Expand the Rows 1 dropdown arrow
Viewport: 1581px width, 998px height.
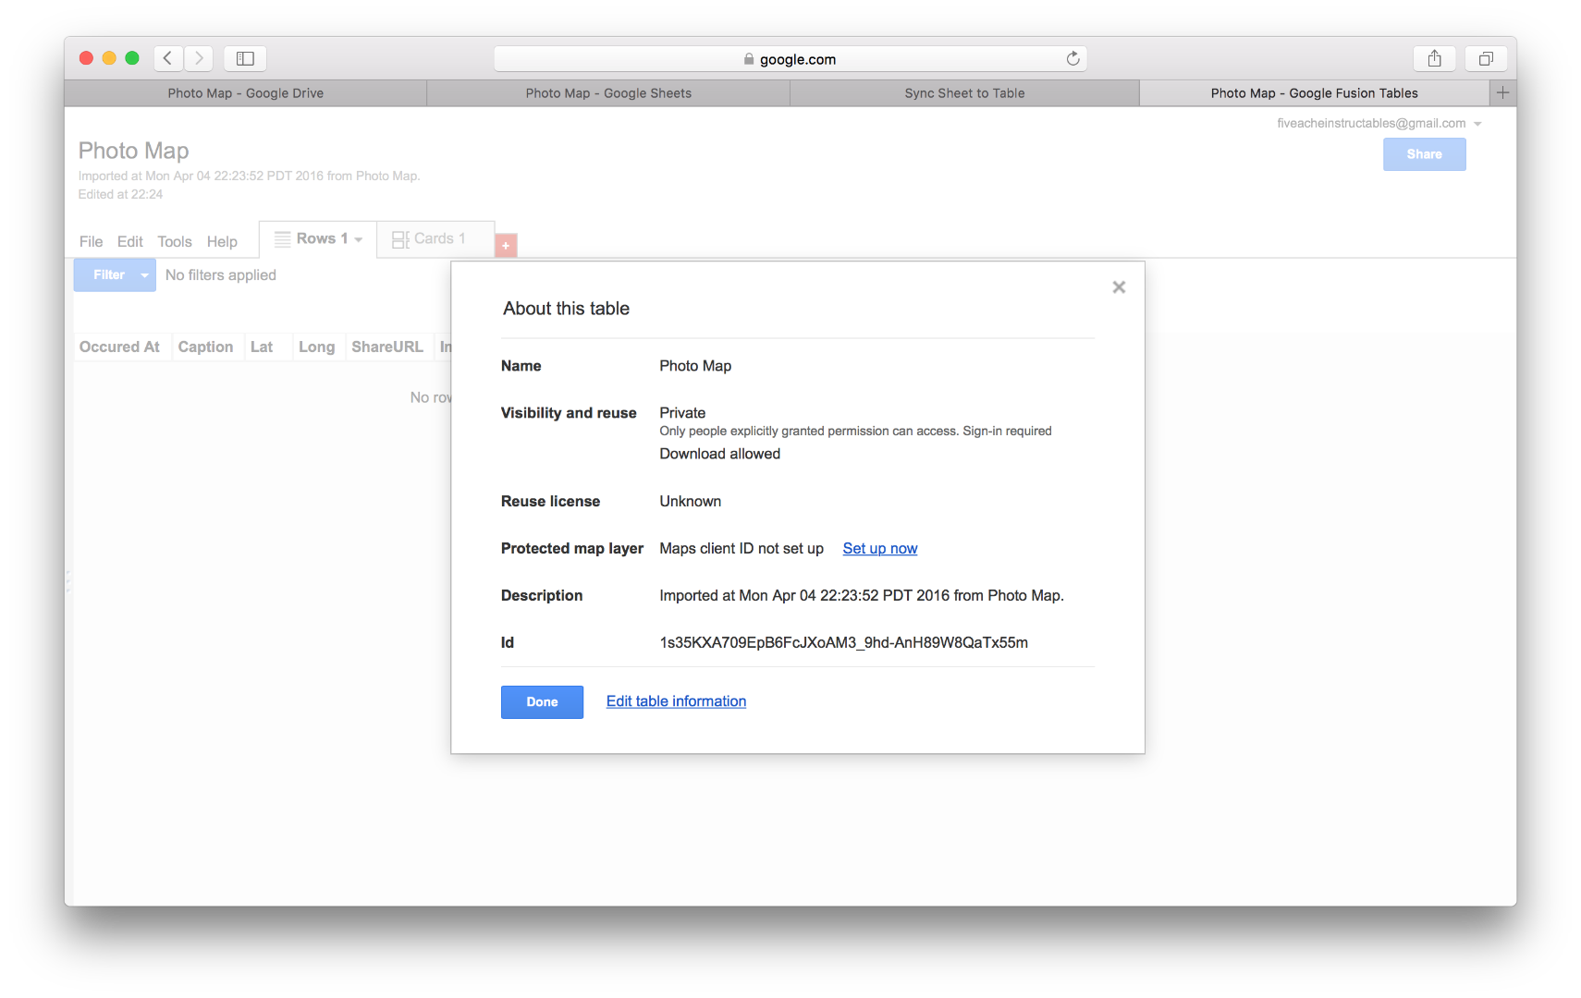[x=359, y=239]
